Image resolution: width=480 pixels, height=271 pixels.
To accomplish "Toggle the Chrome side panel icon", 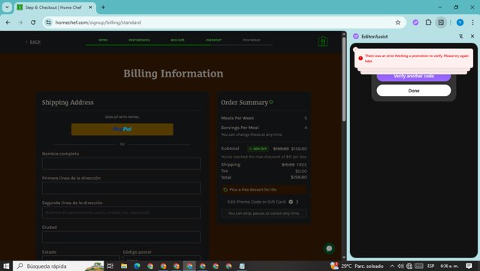I will point(441,23).
